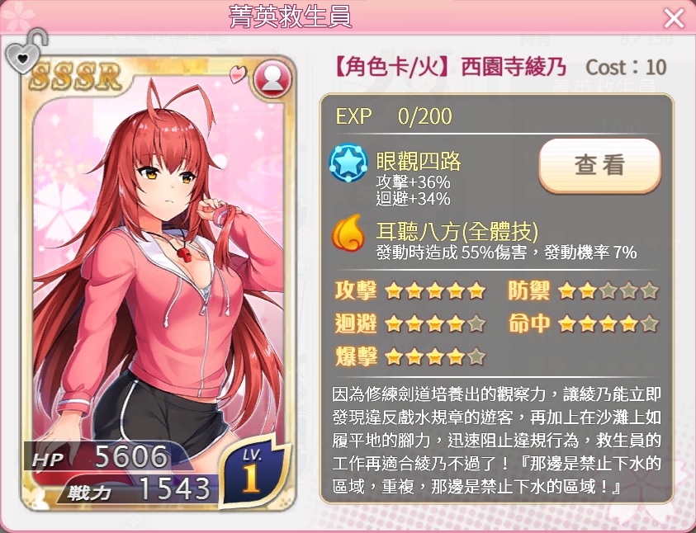Image resolution: width=696 pixels, height=533 pixels.
Task: Click the blue star passive skill icon
Action: 348,163
